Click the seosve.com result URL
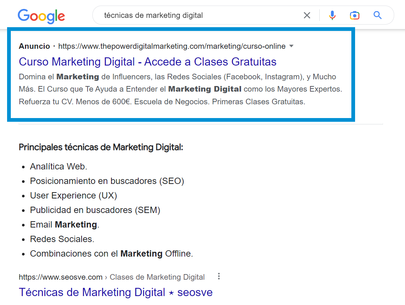Image resolution: width=405 pixels, height=305 pixels. (x=61, y=277)
